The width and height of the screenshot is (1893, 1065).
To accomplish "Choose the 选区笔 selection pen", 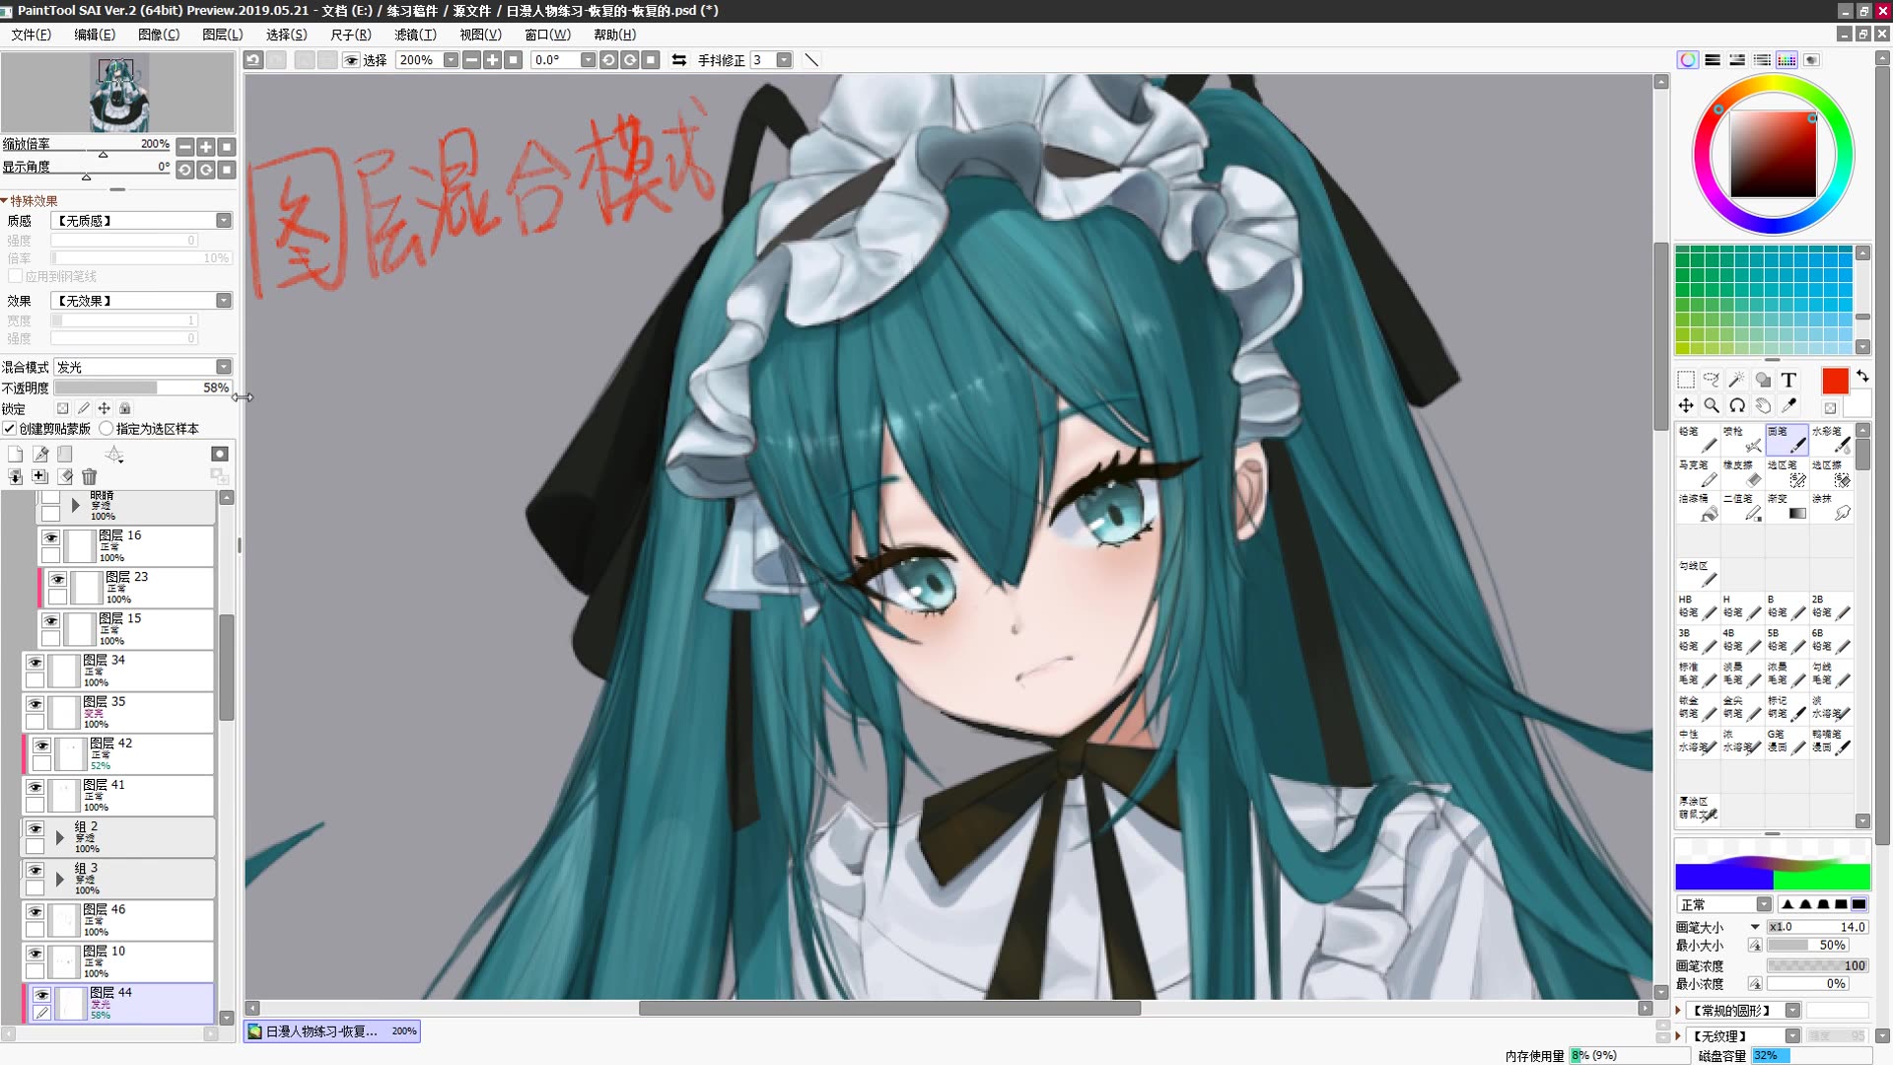I will coord(1787,472).
